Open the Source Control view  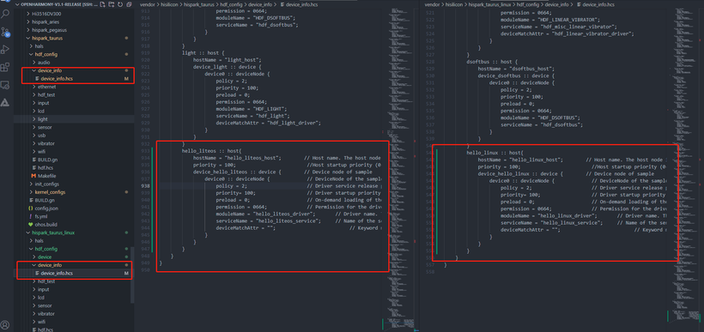point(5,32)
